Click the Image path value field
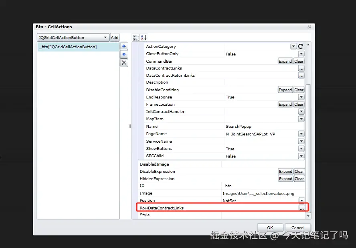The height and width of the screenshot is (248, 356). pyautogui.click(x=263, y=193)
